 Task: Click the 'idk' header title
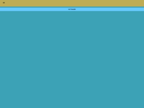point(4,3)
